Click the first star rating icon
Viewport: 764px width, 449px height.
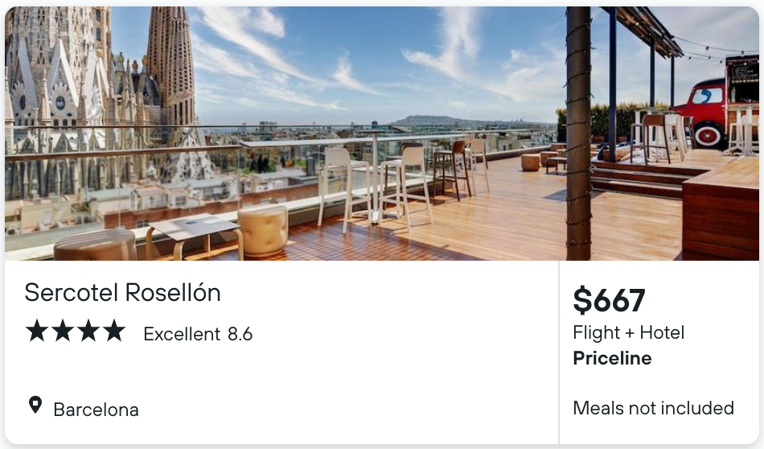(37, 331)
